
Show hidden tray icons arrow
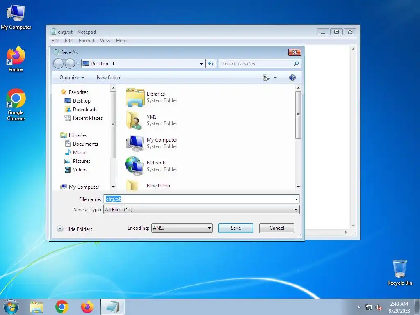tap(358, 307)
